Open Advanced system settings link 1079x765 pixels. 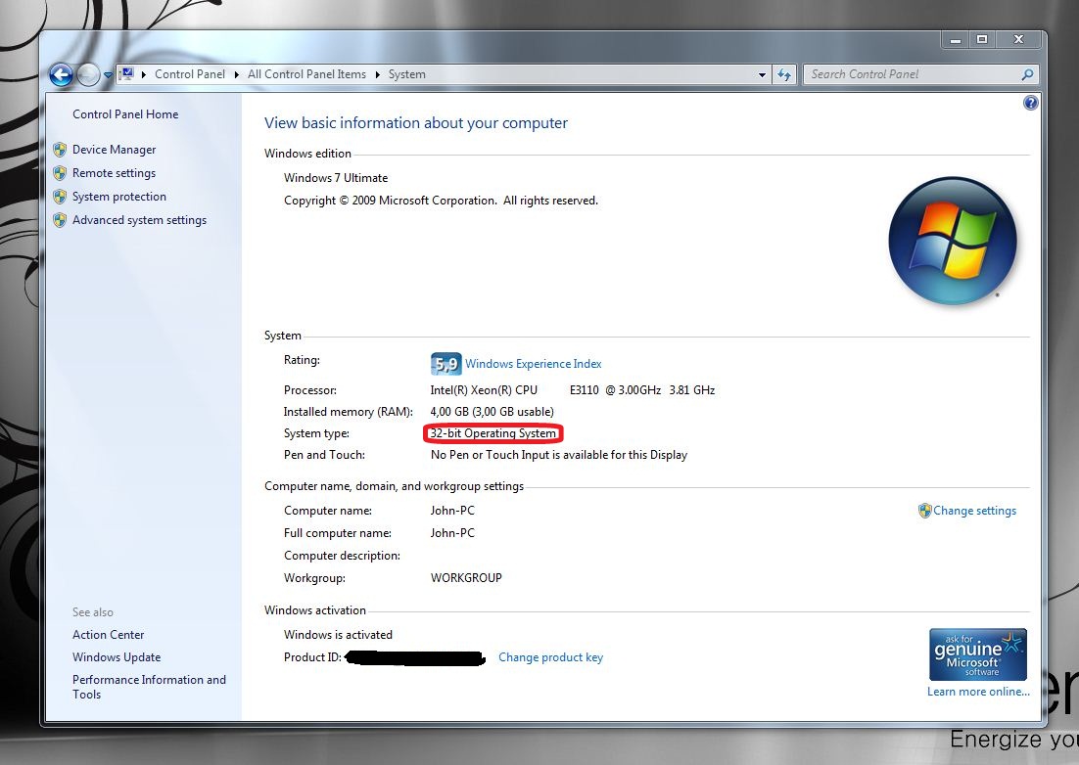[140, 220]
